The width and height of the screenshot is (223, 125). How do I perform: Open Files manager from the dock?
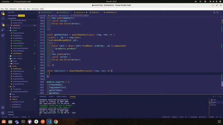pos(10,122)
